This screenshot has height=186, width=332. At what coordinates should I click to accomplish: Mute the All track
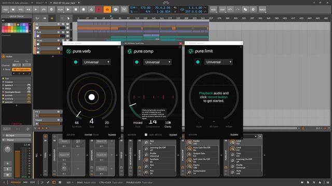67,24
